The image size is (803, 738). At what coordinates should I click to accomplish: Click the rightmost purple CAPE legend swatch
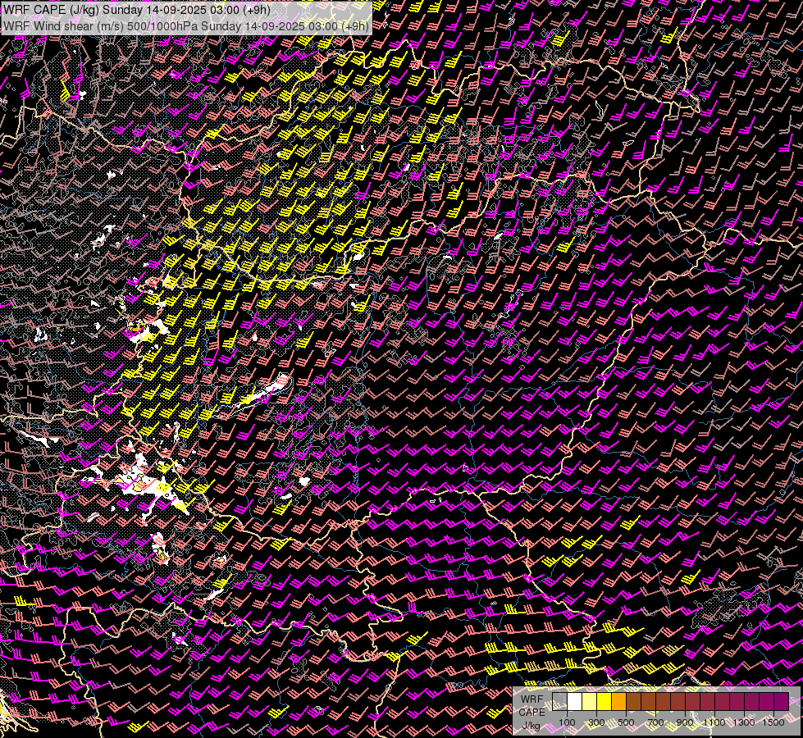781,701
